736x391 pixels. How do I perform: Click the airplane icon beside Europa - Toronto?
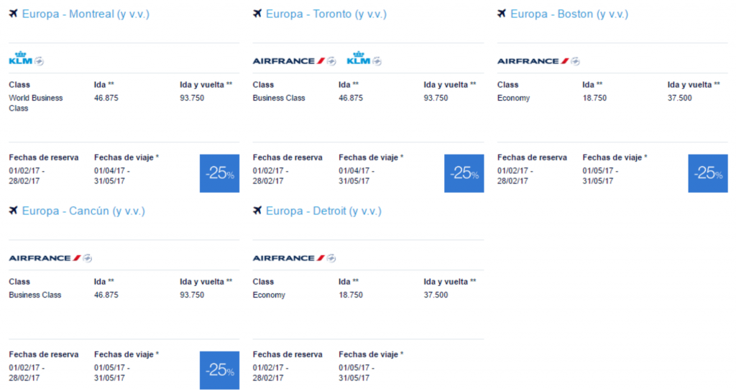coord(257,13)
